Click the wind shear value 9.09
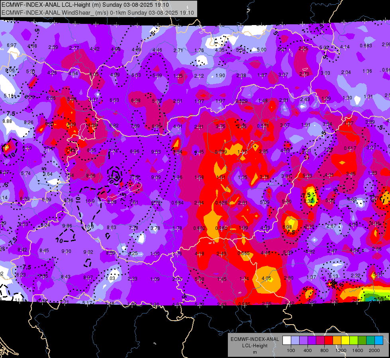Viewport: 390px width, 358px height. coord(156,177)
